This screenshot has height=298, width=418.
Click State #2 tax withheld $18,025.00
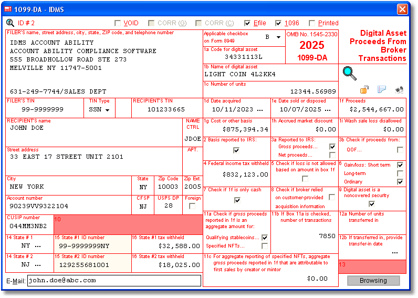[x=167, y=265]
